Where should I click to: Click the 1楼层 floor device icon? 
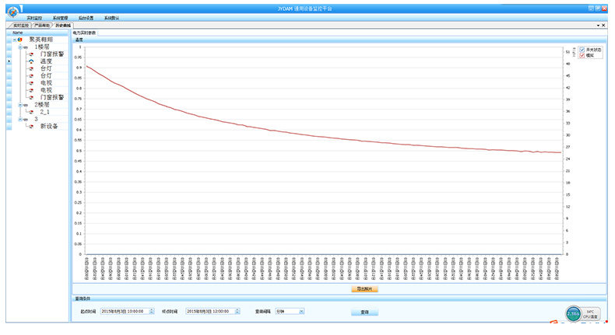pyautogui.click(x=26, y=47)
